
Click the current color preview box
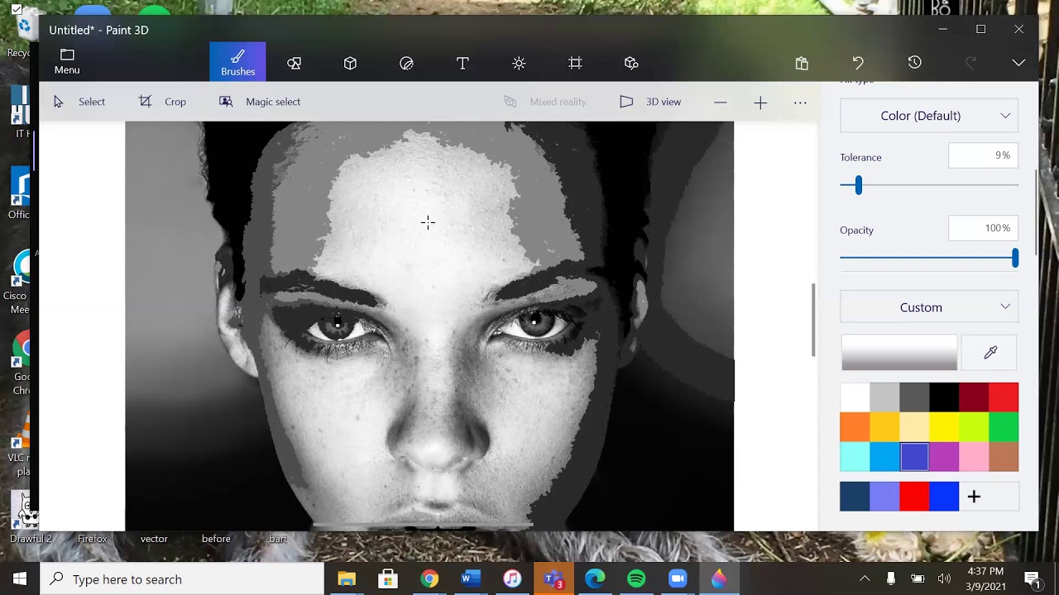[x=899, y=353]
